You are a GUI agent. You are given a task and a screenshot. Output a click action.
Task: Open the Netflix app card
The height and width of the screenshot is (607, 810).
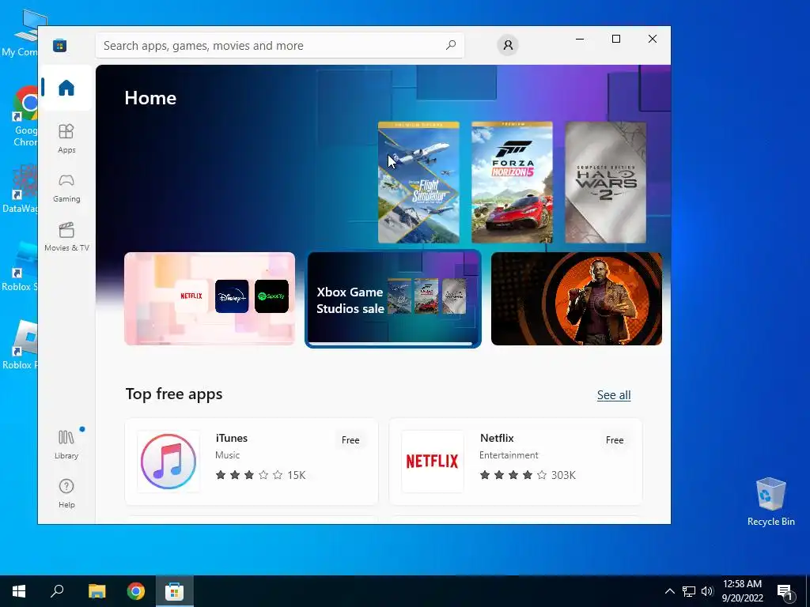tap(516, 462)
